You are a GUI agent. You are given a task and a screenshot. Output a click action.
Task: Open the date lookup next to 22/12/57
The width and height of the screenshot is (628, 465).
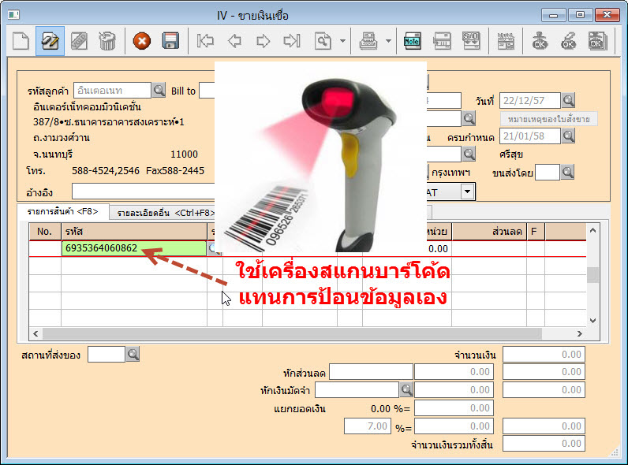(568, 100)
